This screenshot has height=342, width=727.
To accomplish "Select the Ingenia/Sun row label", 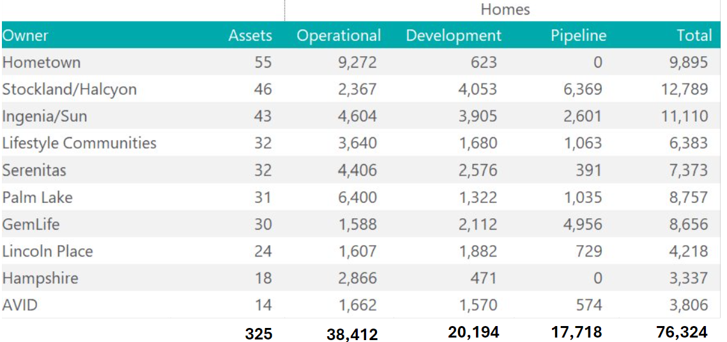I will click(45, 116).
